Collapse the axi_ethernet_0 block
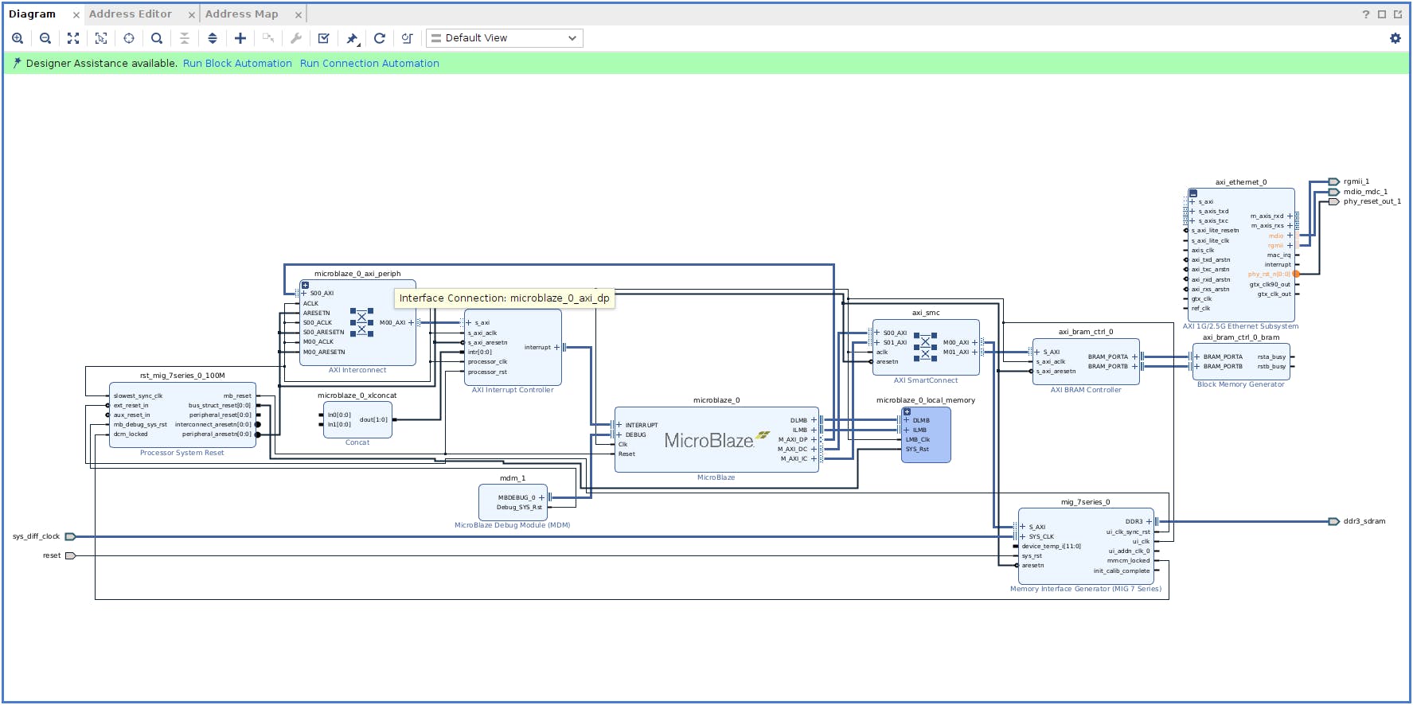 click(x=1193, y=193)
